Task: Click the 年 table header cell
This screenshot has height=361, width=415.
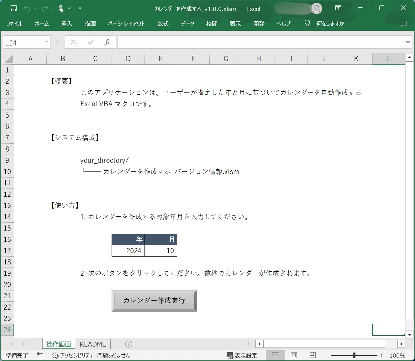Action: point(128,239)
